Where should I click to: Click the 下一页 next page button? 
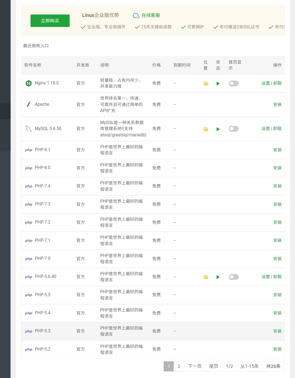coord(195,366)
